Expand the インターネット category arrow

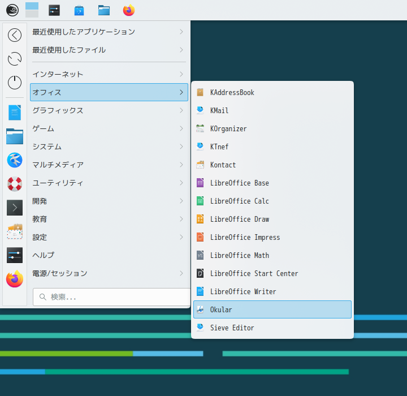(181, 74)
